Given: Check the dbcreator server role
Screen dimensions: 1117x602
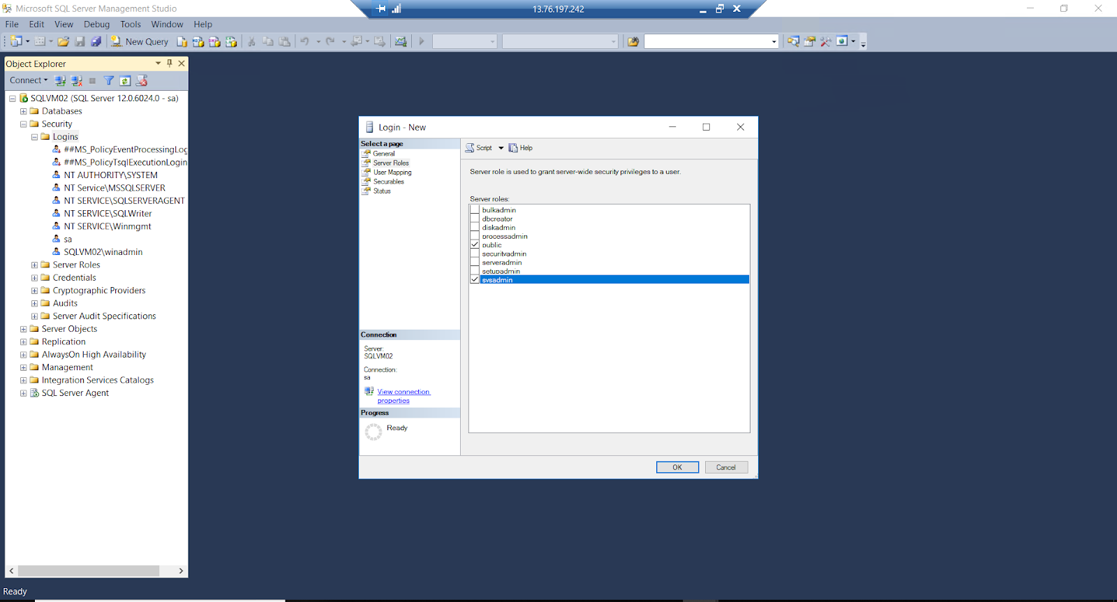Looking at the screenshot, I should tap(475, 219).
